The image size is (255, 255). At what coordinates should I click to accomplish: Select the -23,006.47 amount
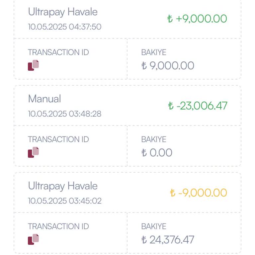coord(198,106)
